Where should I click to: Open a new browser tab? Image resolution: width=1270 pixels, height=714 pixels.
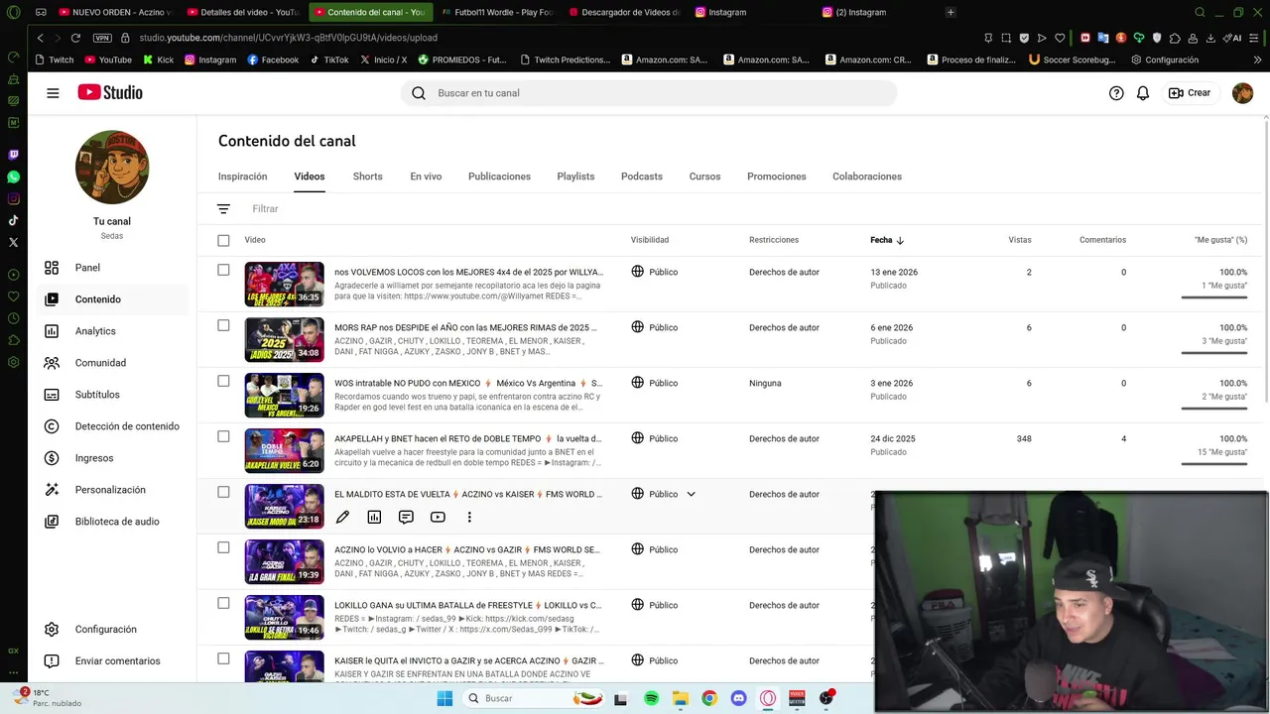pos(951,12)
